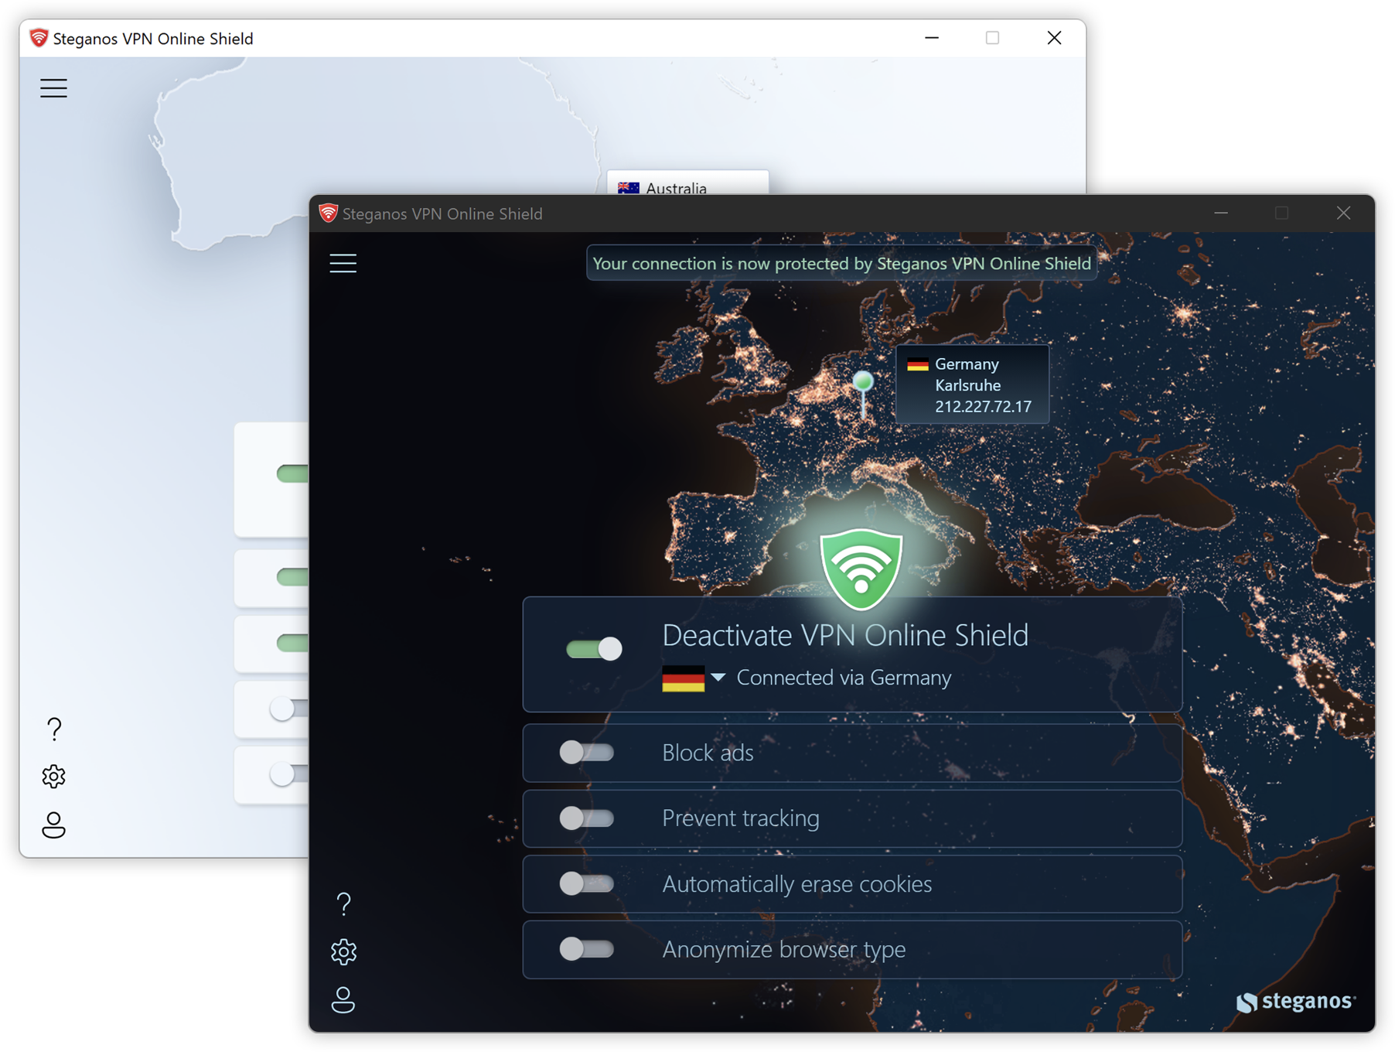The width and height of the screenshot is (1395, 1052).
Task: Expand the country selection dropdown arrow
Action: pos(718,678)
